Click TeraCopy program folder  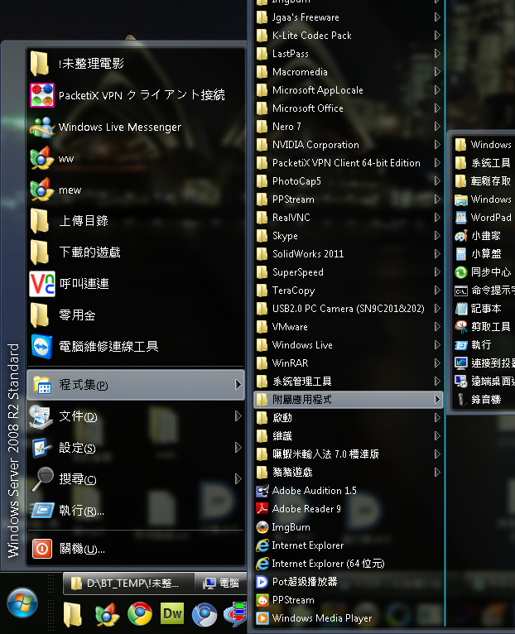click(x=349, y=291)
